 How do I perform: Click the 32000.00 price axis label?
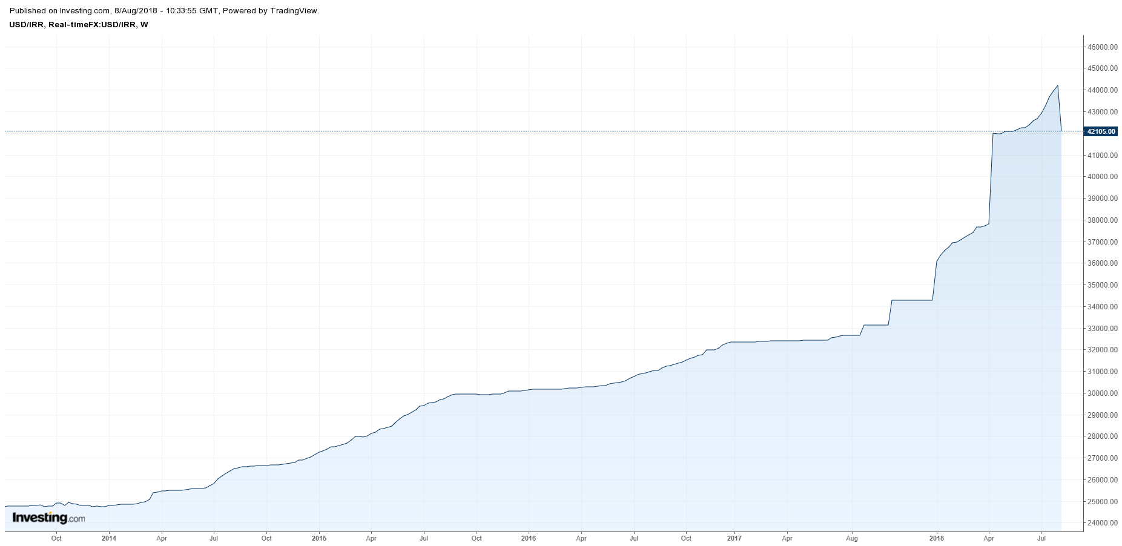pyautogui.click(x=1102, y=350)
